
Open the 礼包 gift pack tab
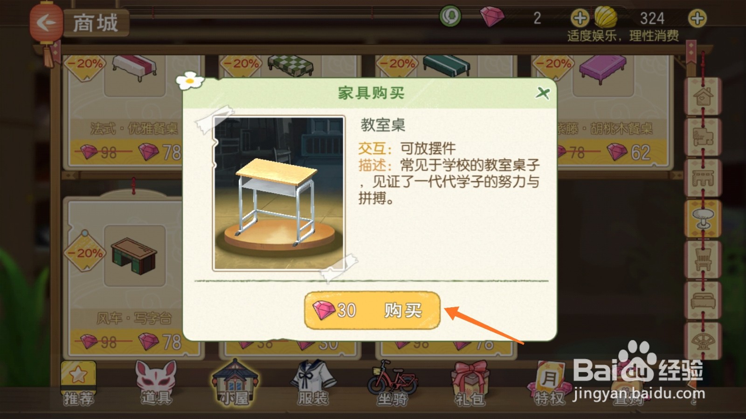pyautogui.click(x=470, y=383)
